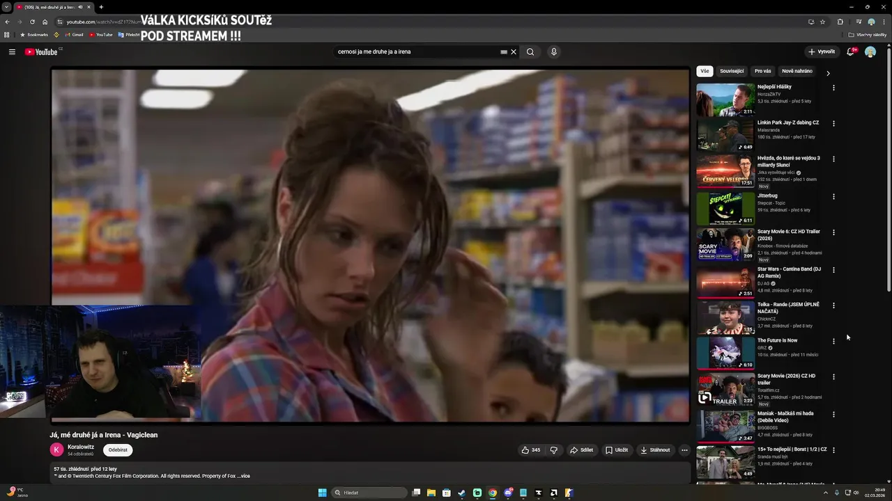This screenshot has width=892, height=501.
Task: Select the Související filter chip
Action: [x=732, y=71]
